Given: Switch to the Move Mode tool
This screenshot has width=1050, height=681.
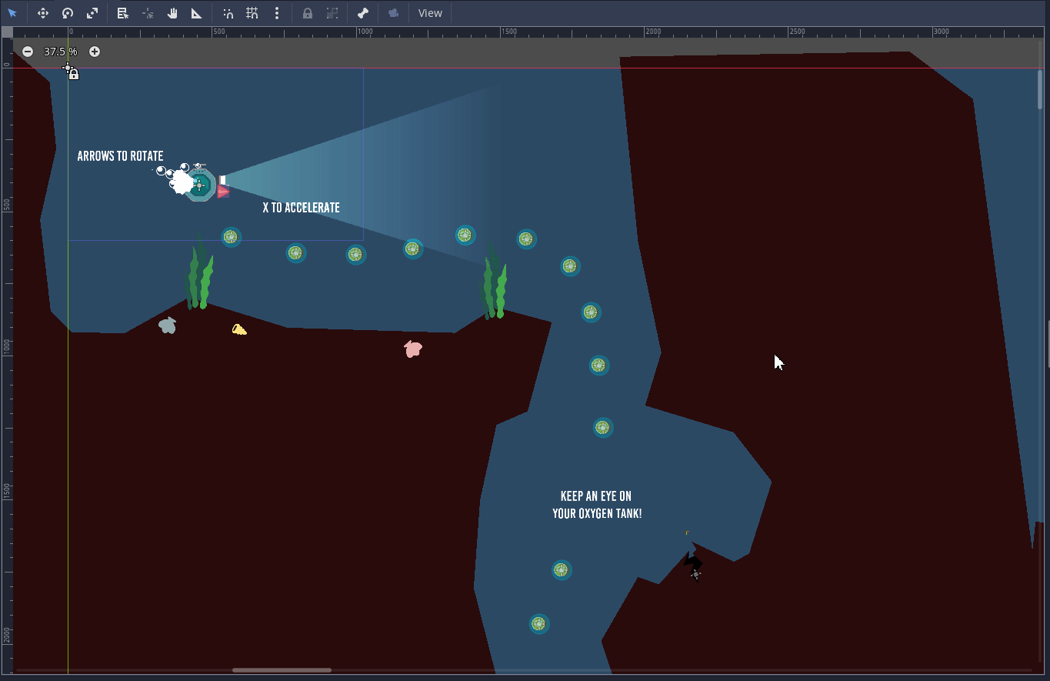Looking at the screenshot, I should click(43, 13).
